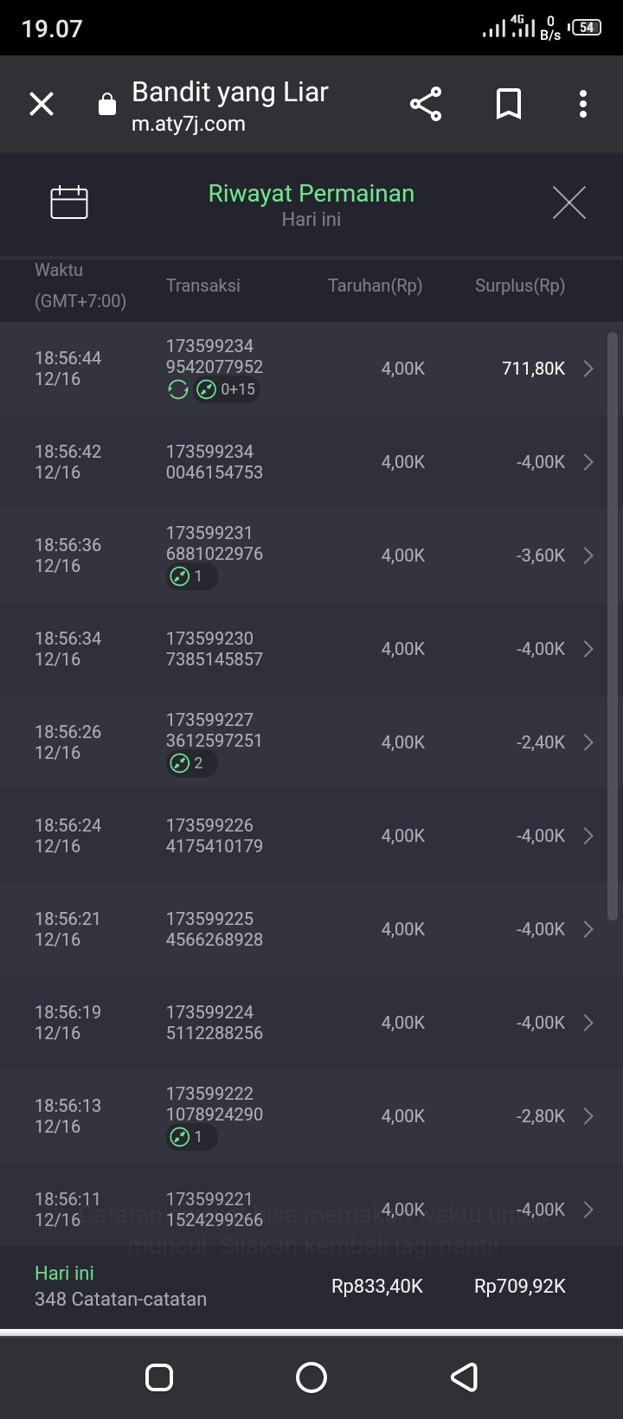Click the history list scrollbar
This screenshot has width=623, height=1419.
coord(613,623)
